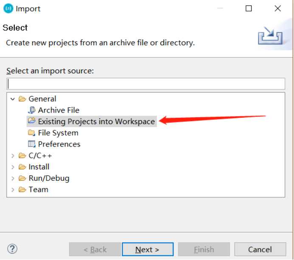Click the Cancel button
The height and width of the screenshot is (260, 294).
[260, 249]
